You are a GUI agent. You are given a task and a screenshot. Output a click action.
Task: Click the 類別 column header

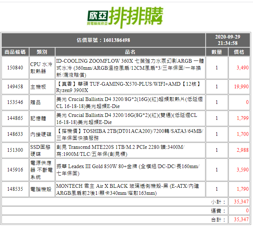point(42,52)
